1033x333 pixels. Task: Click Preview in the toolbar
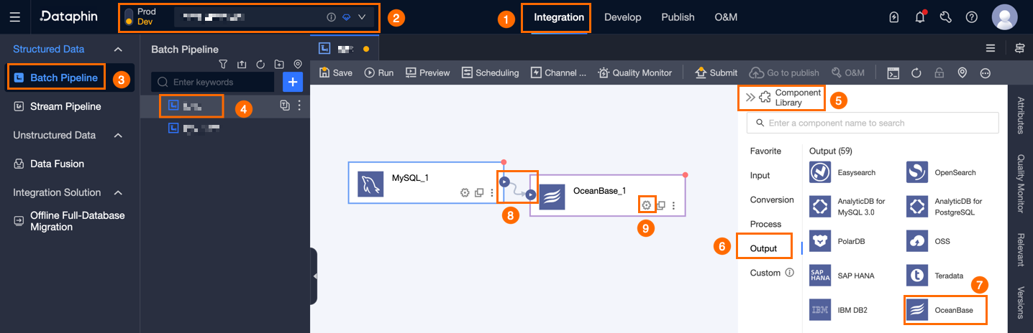(x=427, y=72)
